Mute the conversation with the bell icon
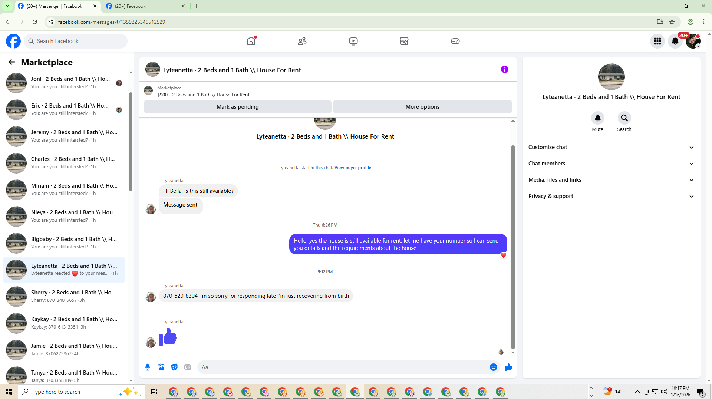The width and height of the screenshot is (712, 399). click(x=597, y=118)
